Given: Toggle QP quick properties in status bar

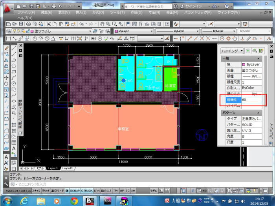Looking at the screenshot, I should pyautogui.click(x=122, y=191).
